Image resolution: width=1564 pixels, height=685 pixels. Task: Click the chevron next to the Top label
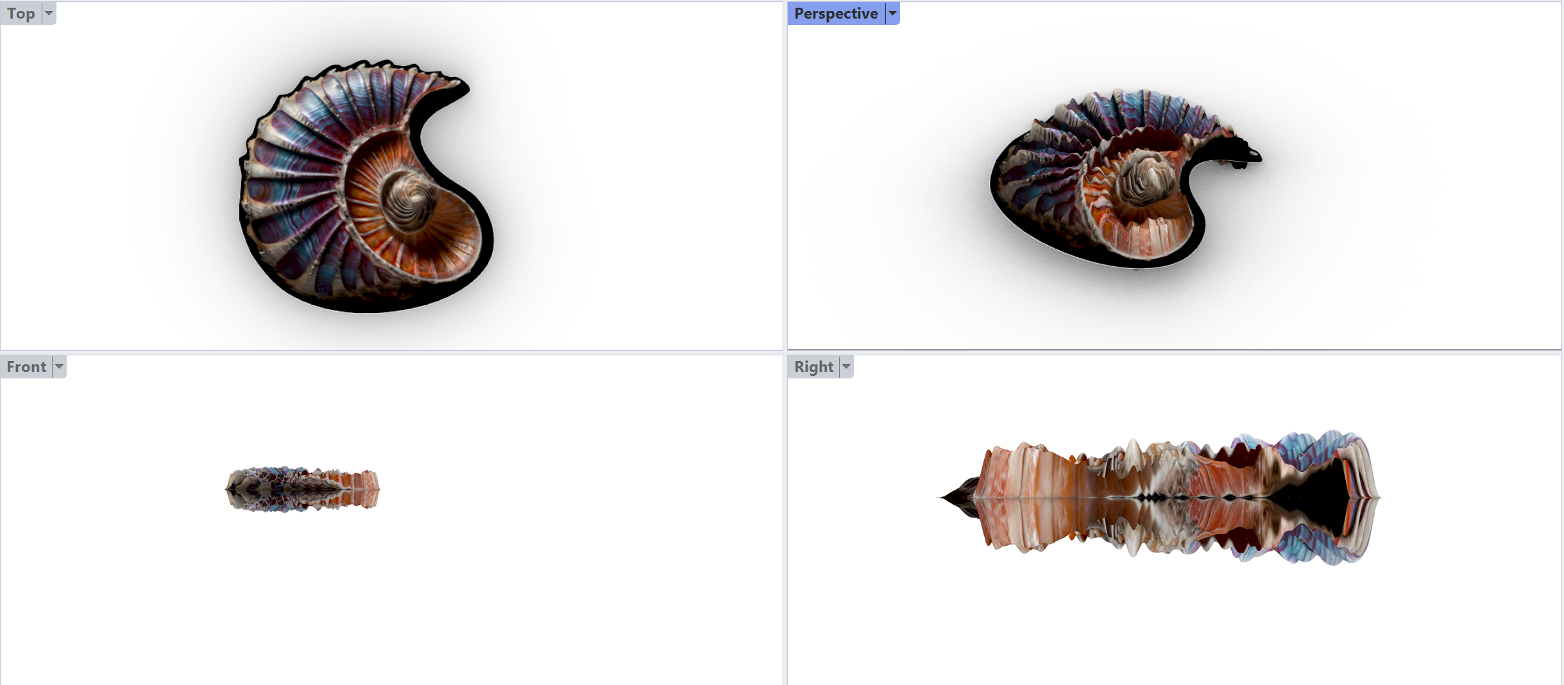pos(48,13)
